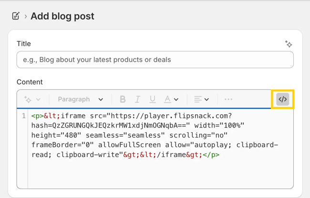Toggle bold formatting
The height and width of the screenshot is (198, 310).
tap(123, 99)
